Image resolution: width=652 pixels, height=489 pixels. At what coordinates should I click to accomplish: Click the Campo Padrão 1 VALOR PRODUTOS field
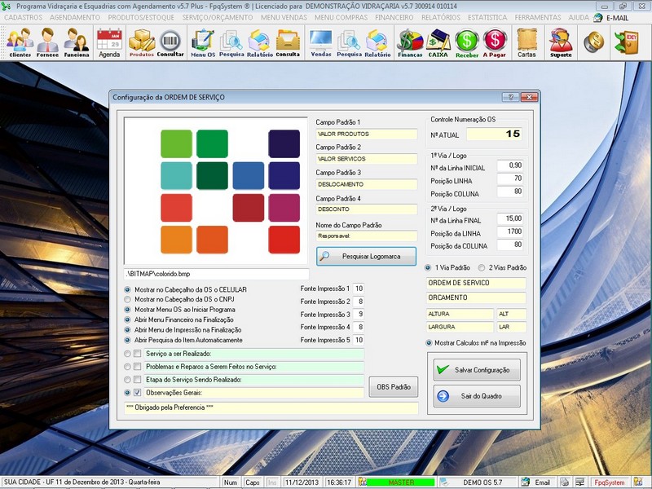coord(366,134)
